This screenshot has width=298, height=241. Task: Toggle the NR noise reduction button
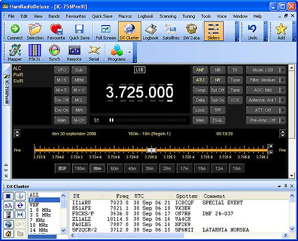coord(218,80)
